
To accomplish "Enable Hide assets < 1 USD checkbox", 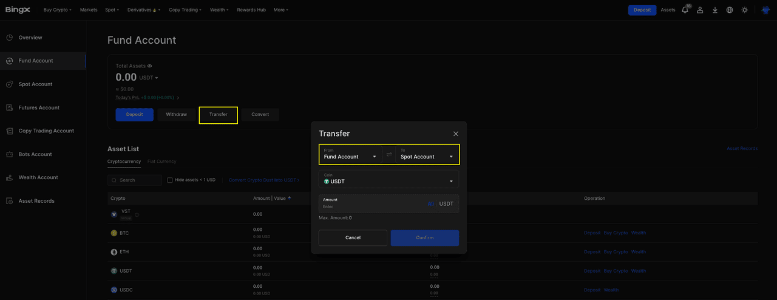I will pyautogui.click(x=170, y=180).
